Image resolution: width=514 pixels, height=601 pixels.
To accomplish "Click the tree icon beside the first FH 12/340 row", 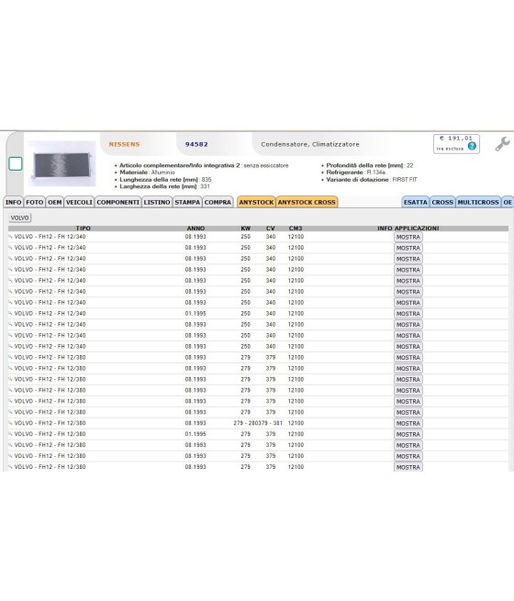I will coord(10,237).
